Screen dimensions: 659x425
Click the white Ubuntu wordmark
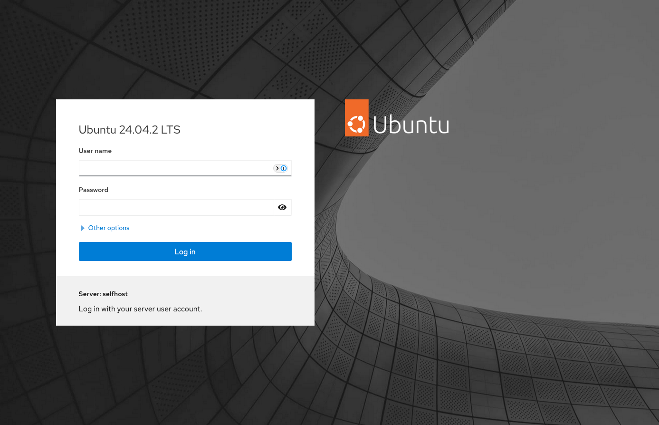411,125
